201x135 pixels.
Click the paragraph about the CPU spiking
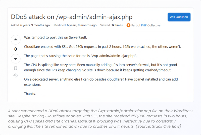pyautogui.click(x=100, y=67)
